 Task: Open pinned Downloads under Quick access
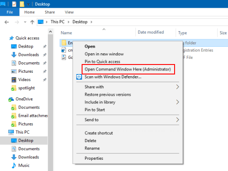pyautogui.click(x=29, y=55)
